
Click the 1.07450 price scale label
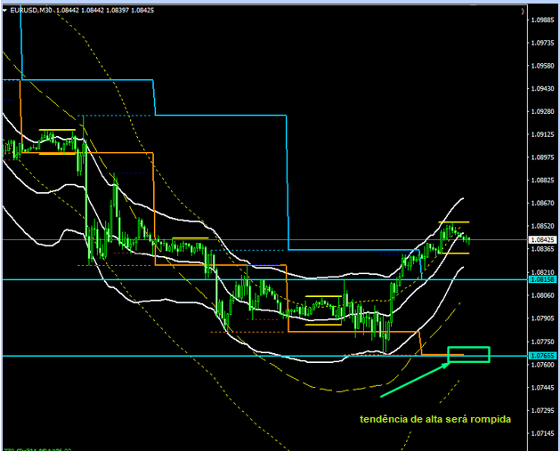click(541, 388)
